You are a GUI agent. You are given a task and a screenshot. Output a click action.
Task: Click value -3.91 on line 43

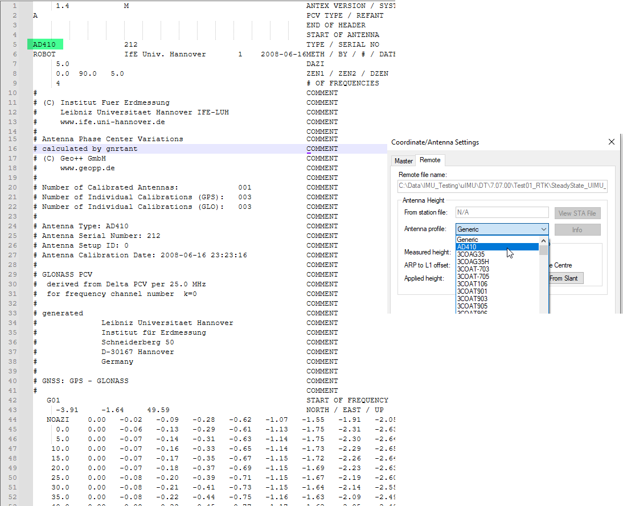pos(67,410)
